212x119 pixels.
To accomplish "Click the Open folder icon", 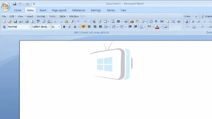I will tap(10, 22).
